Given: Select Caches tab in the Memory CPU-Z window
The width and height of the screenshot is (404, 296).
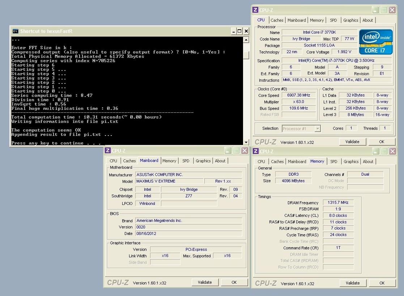Looking at the screenshot, I should tap(277, 162).
